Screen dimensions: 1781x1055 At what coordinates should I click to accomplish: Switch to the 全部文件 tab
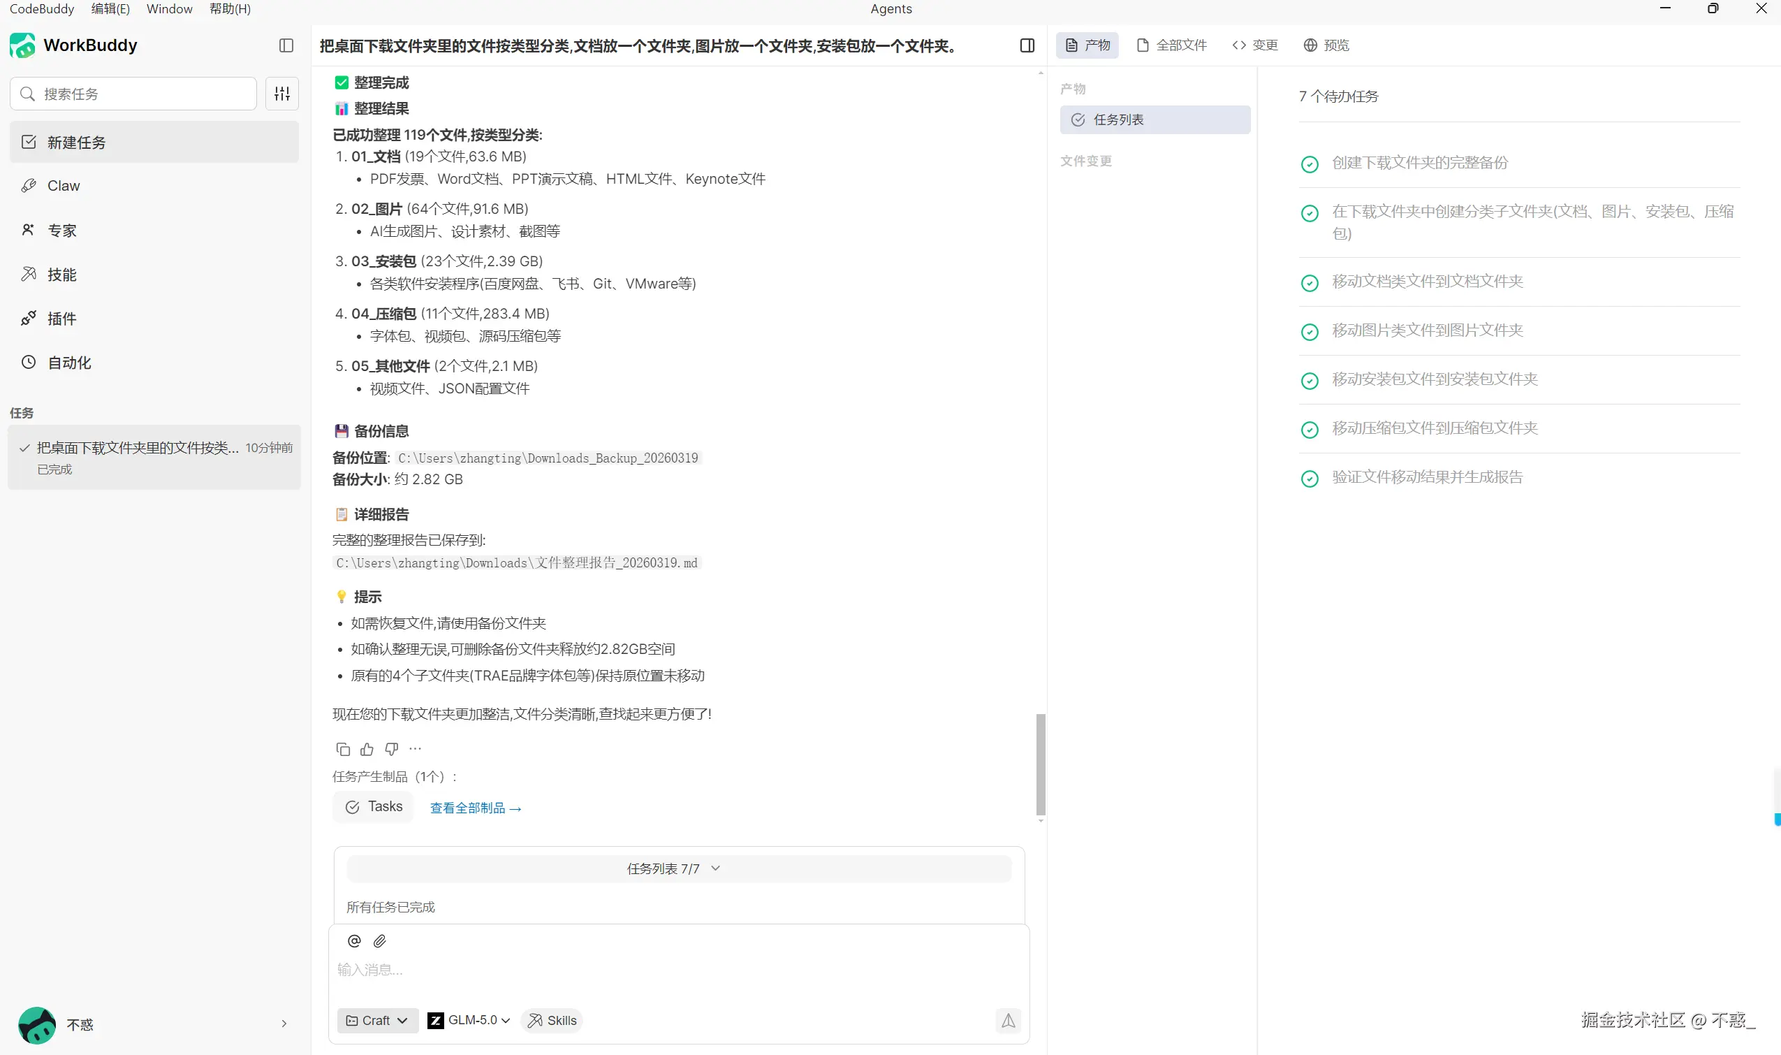point(1171,45)
